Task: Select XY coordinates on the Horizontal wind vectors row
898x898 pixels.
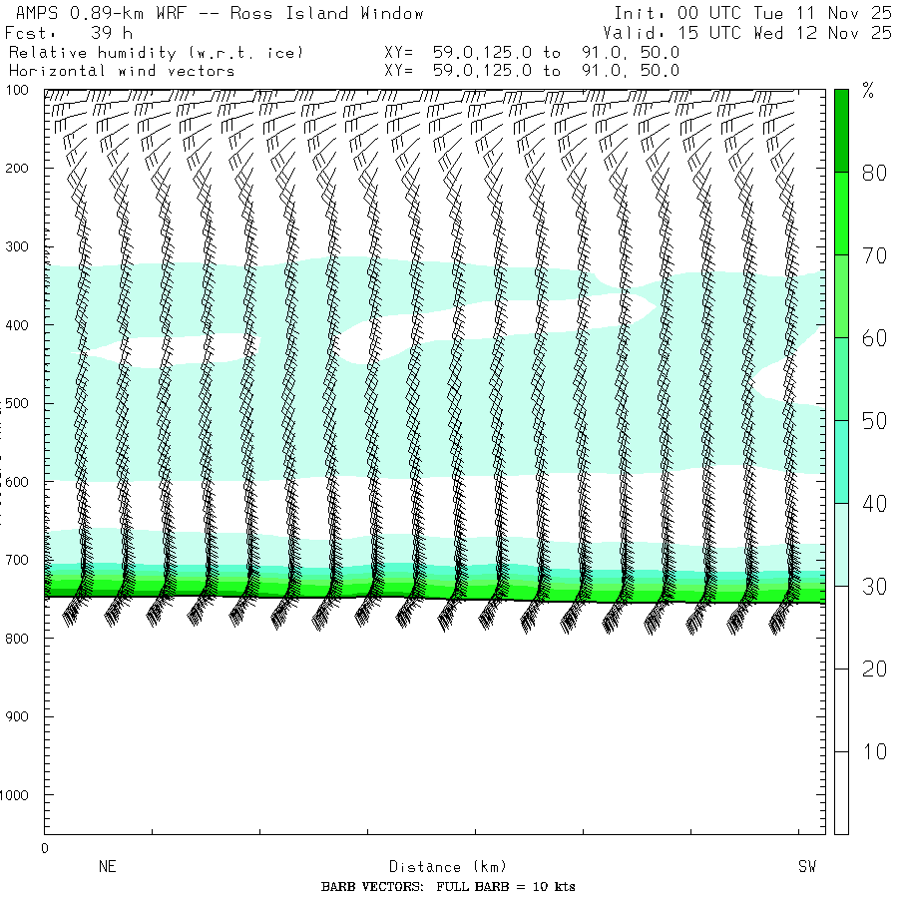Action: pyautogui.click(x=532, y=71)
